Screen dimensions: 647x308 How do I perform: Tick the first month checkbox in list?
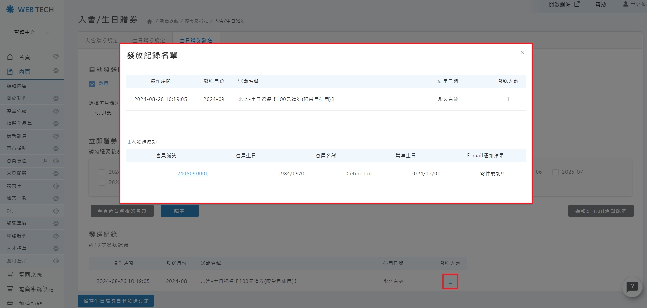(102, 172)
